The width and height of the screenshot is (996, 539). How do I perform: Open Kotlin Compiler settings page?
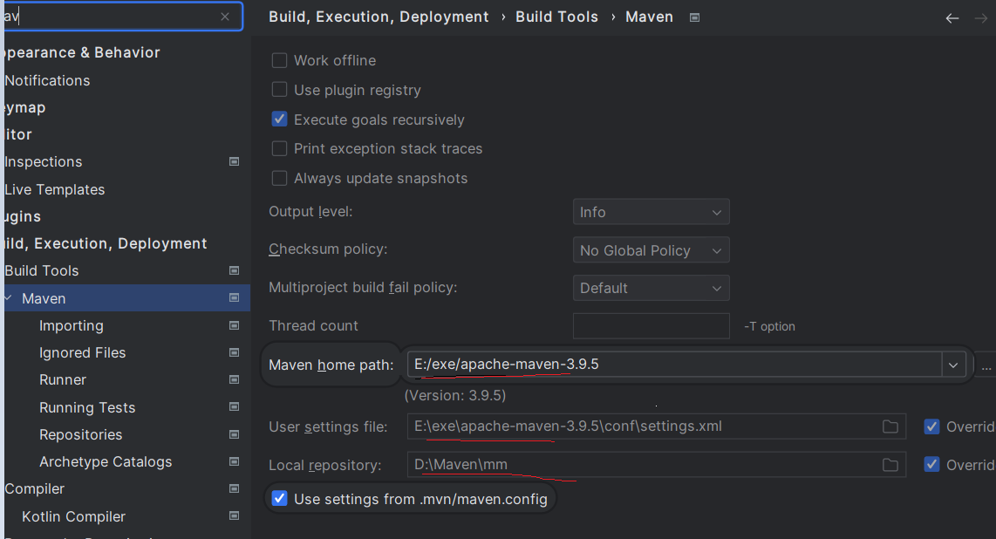(x=73, y=517)
